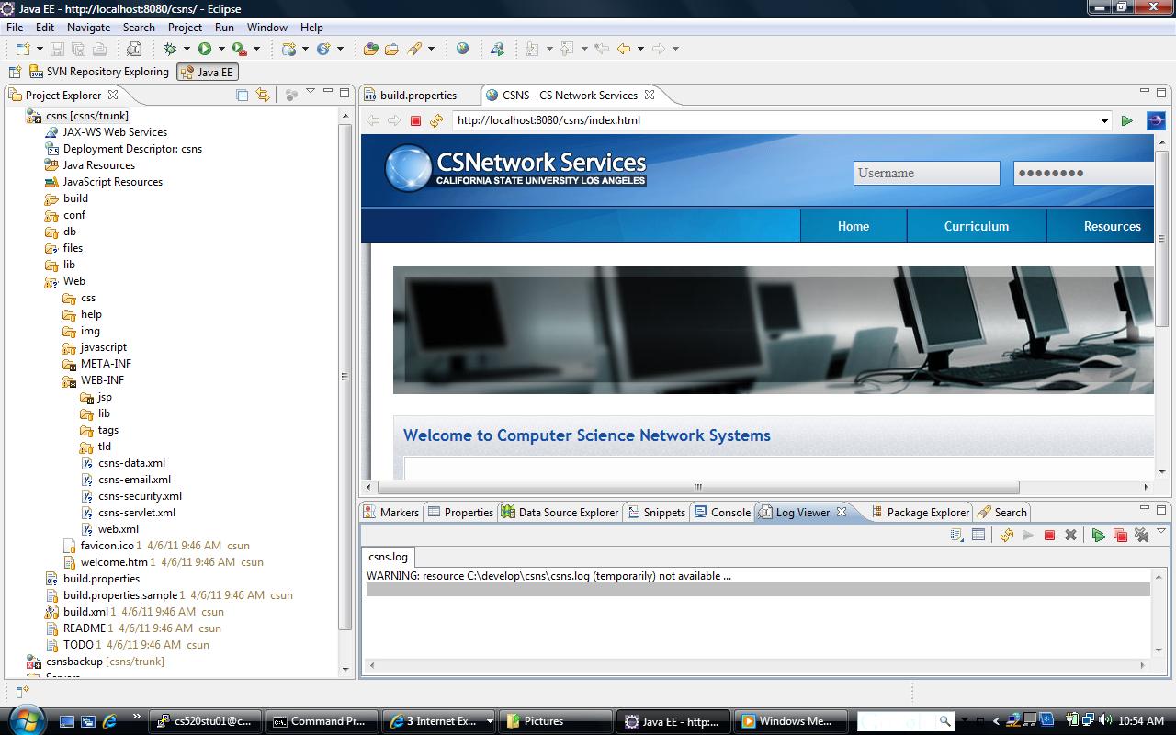
Task: Open the Run button dropdown arrow
Action: (221, 49)
